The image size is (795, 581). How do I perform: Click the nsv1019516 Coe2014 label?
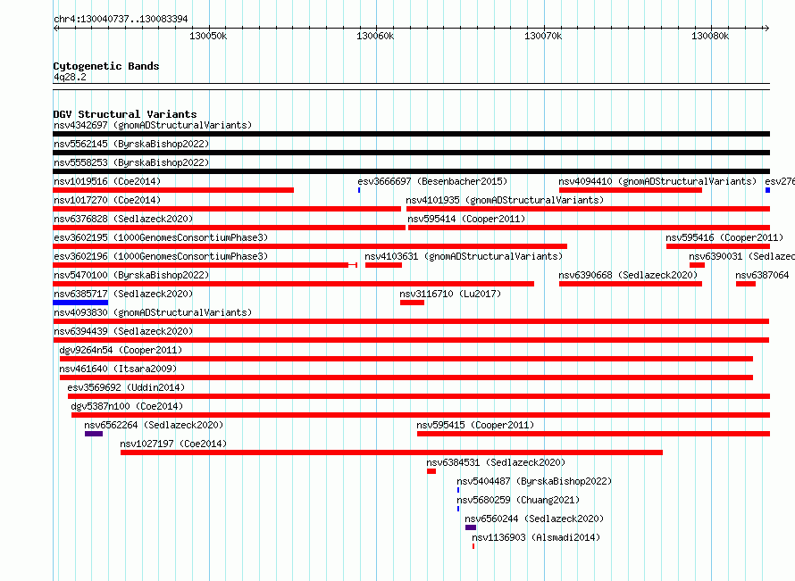[x=107, y=181]
